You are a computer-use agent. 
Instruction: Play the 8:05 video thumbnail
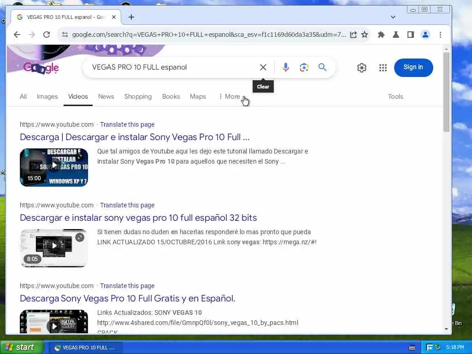[54, 248]
